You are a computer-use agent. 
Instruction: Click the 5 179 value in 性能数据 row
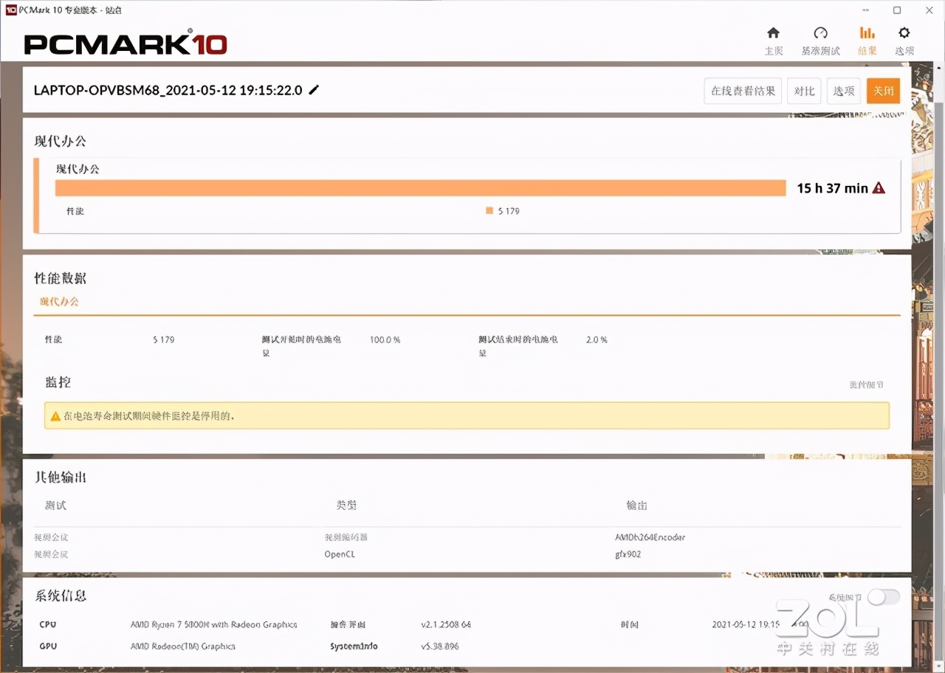tap(164, 339)
